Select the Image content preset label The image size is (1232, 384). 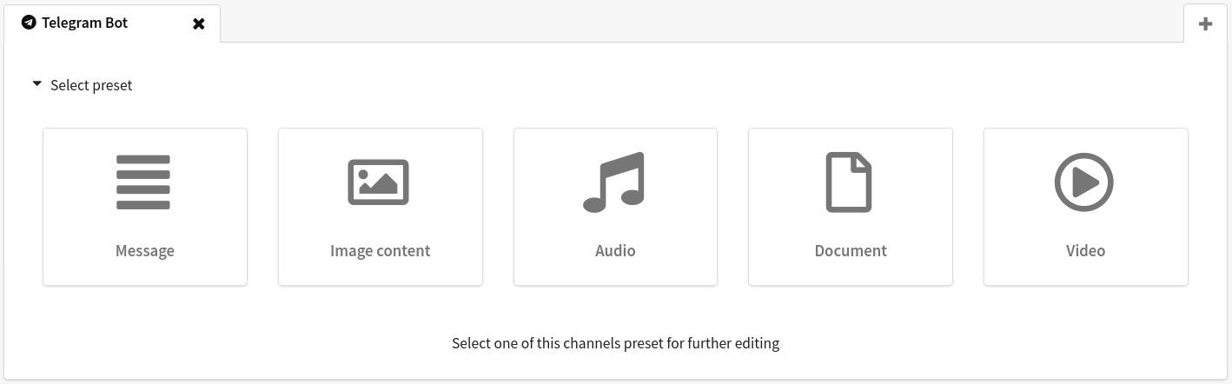pyautogui.click(x=380, y=251)
